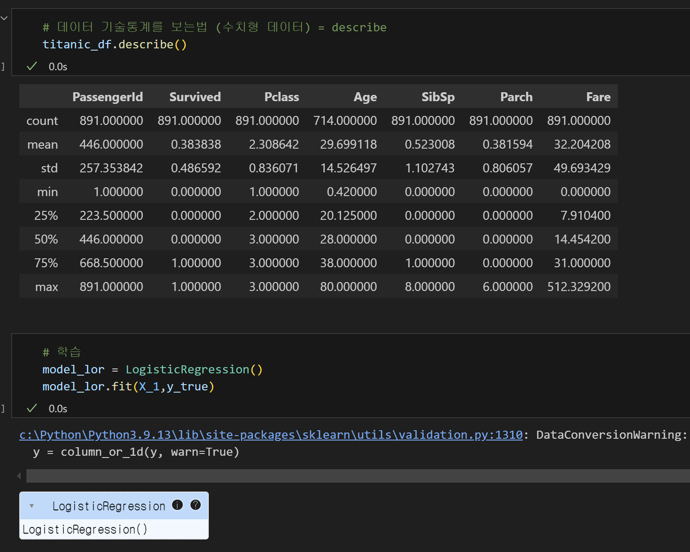This screenshot has width=690, height=552.
Task: Click the Age mean value 29.699118
Action: click(348, 144)
